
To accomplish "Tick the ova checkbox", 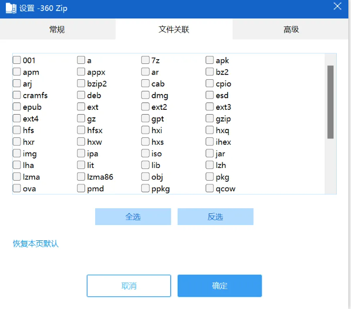I will click(17, 188).
